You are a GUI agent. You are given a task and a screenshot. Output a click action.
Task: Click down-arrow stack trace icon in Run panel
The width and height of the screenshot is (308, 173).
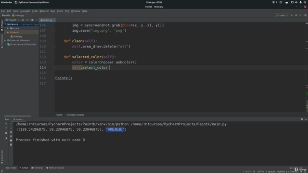[x=11, y=128]
